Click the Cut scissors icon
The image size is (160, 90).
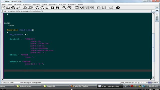[47, 8]
